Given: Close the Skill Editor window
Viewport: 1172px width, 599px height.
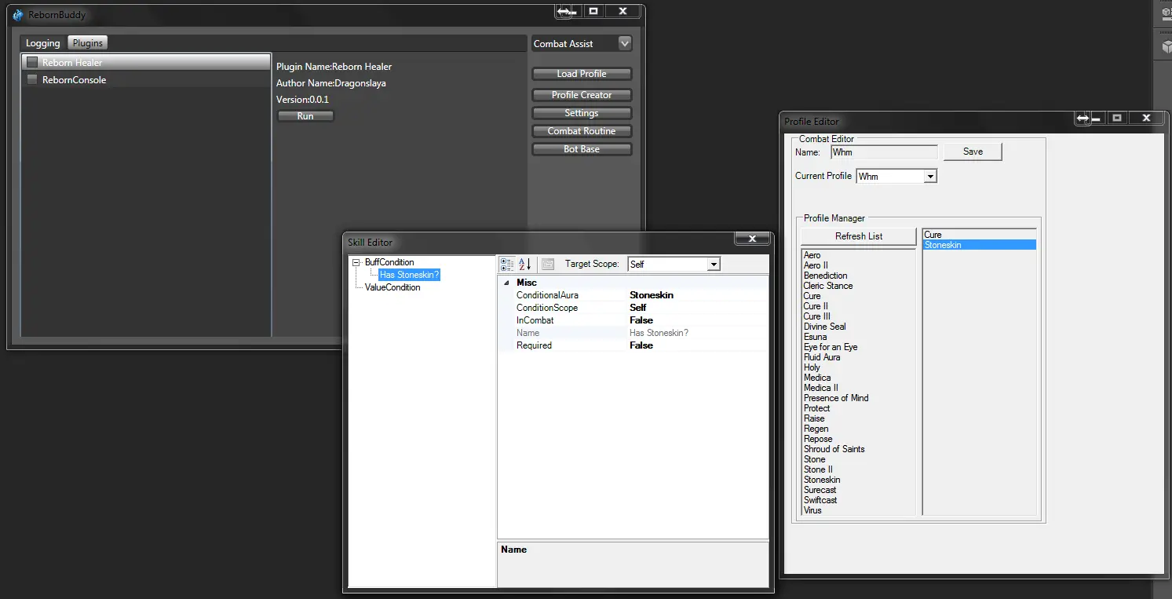Looking at the screenshot, I should (752, 239).
